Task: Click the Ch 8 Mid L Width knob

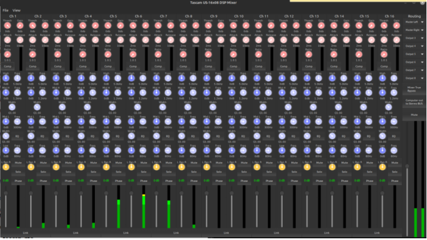Action: [181, 136]
